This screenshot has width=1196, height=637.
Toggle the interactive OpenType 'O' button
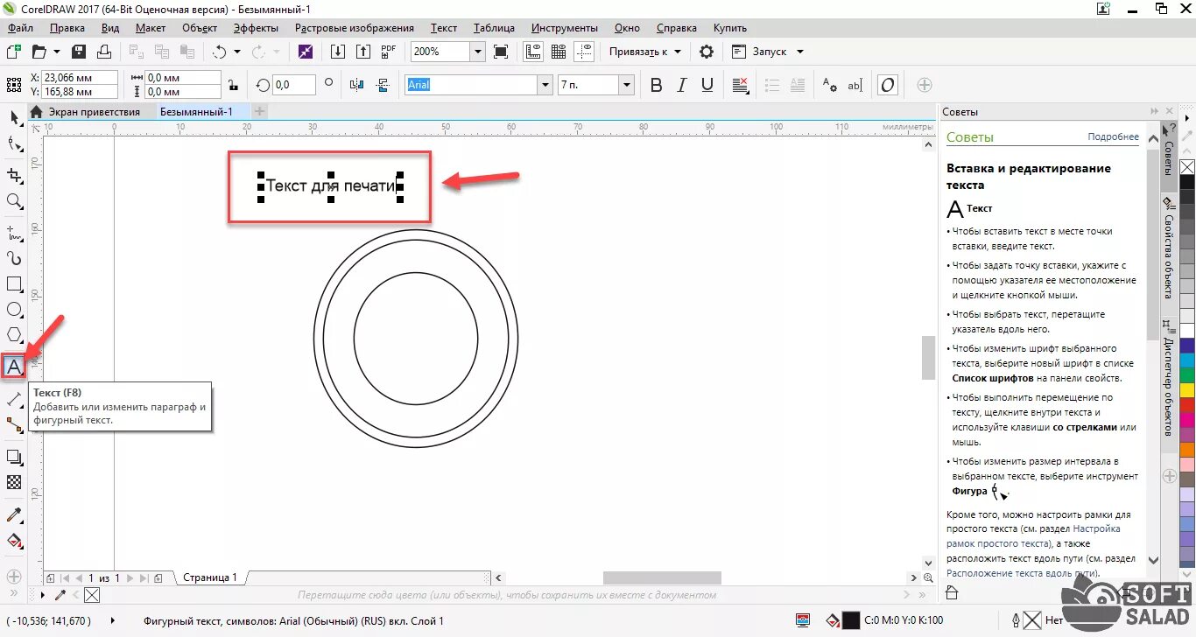click(888, 85)
